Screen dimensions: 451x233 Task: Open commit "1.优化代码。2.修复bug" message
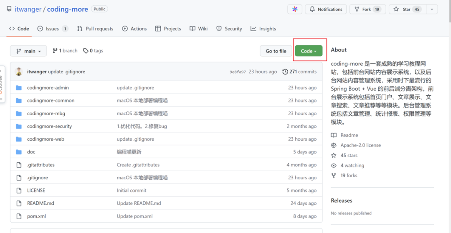click(142, 126)
